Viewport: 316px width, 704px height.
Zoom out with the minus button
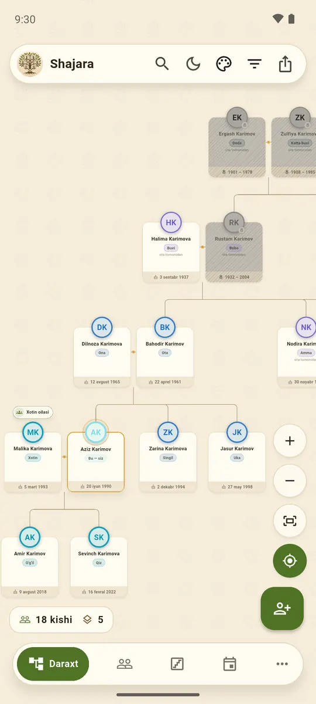point(290,481)
